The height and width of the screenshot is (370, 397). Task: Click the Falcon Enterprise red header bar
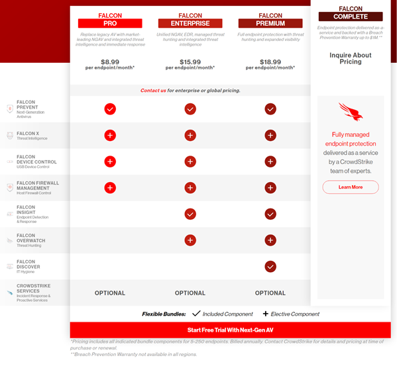(190, 23)
